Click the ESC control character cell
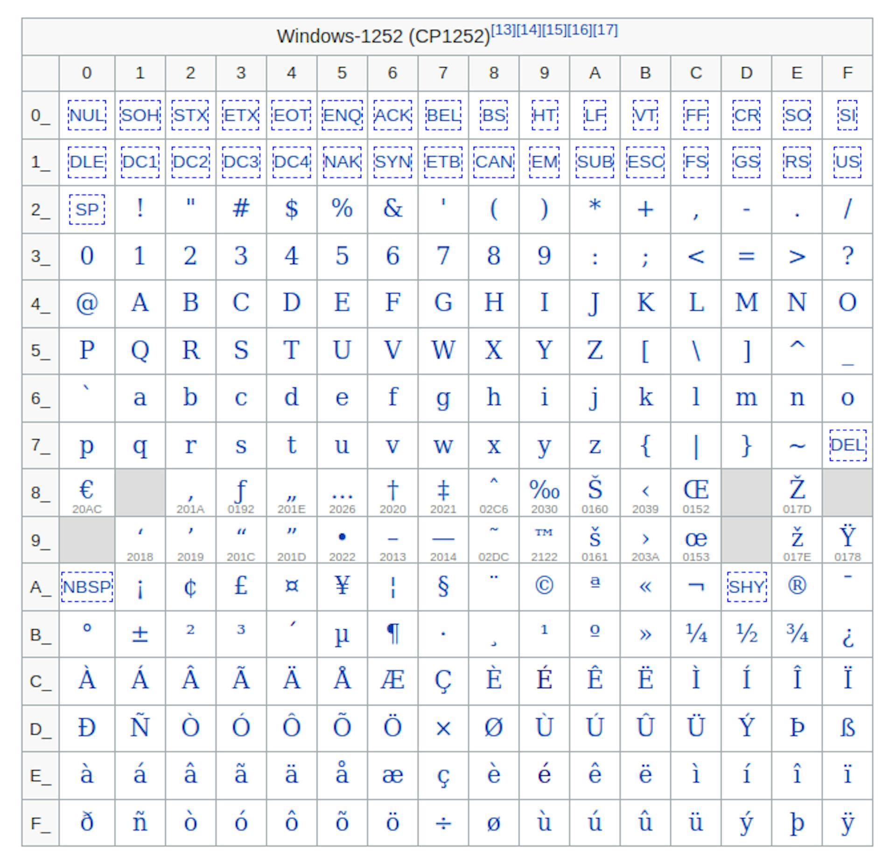The width and height of the screenshot is (896, 856). 645,162
